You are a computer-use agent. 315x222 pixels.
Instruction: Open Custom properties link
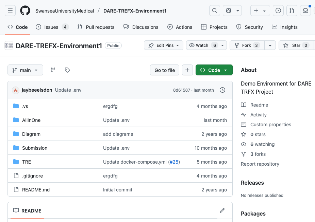click(x=266, y=125)
